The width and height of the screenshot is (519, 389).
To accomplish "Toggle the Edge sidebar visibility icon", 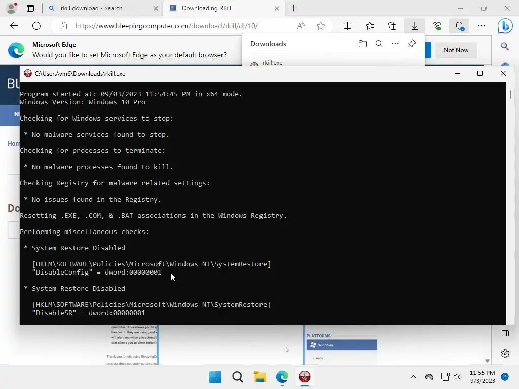I will pyautogui.click(x=505, y=333).
